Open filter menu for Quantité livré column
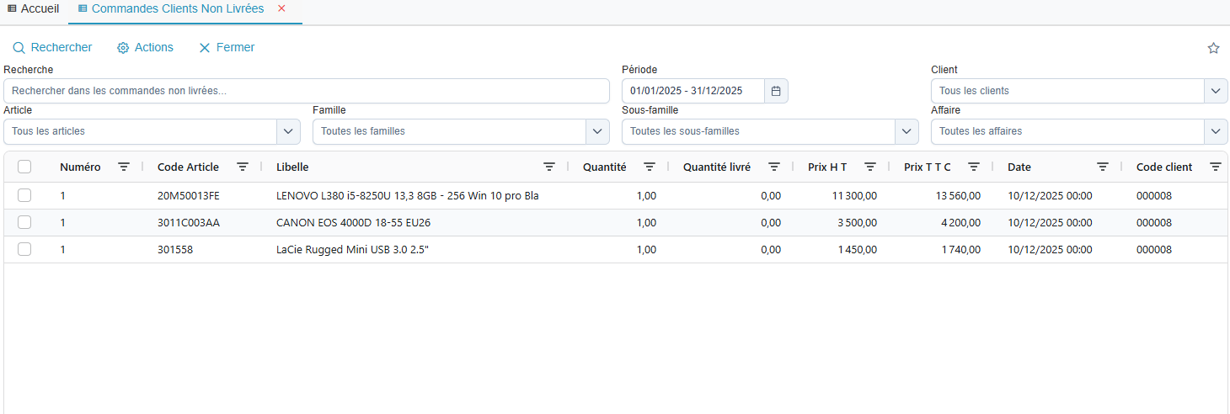The width and height of the screenshot is (1230, 414). [x=774, y=167]
